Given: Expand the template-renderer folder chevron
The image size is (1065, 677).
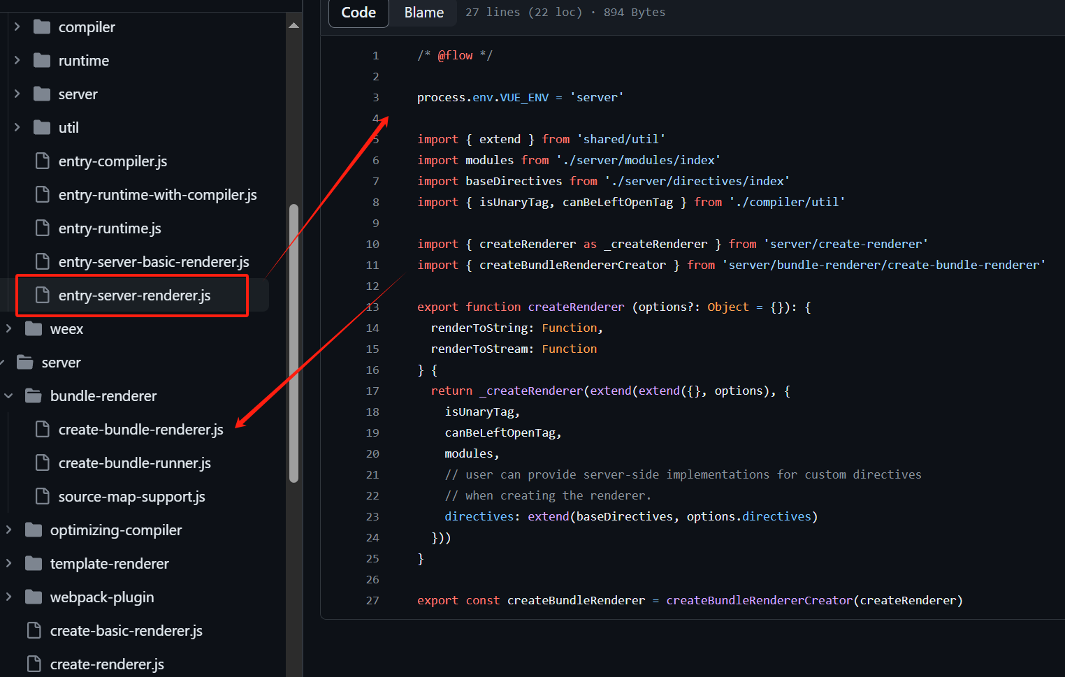Looking at the screenshot, I should pos(8,564).
